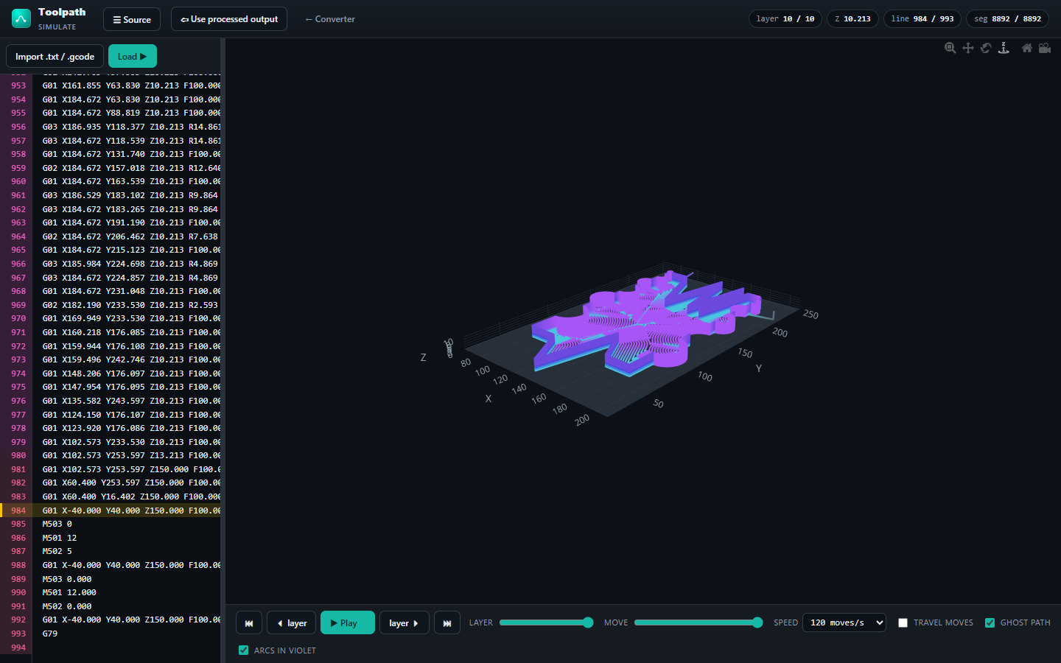Jump to the last move with skip-forward button
The image size is (1061, 663).
tap(447, 622)
